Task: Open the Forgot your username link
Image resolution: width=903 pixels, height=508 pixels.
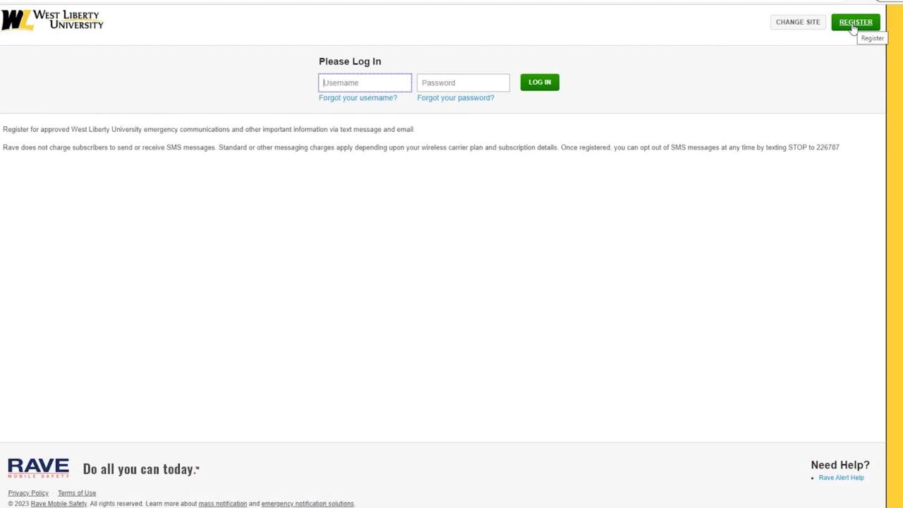Action: coord(358,98)
